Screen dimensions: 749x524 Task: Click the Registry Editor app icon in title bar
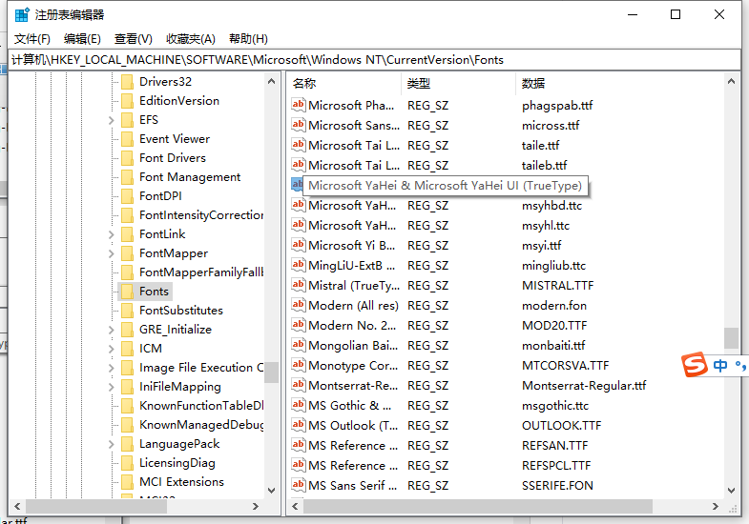(21, 14)
